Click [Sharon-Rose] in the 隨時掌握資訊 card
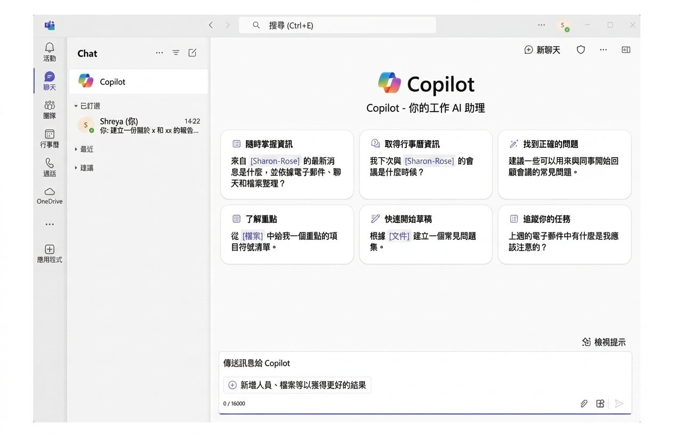Image resolution: width=682 pixels, height=435 pixels. click(275, 160)
